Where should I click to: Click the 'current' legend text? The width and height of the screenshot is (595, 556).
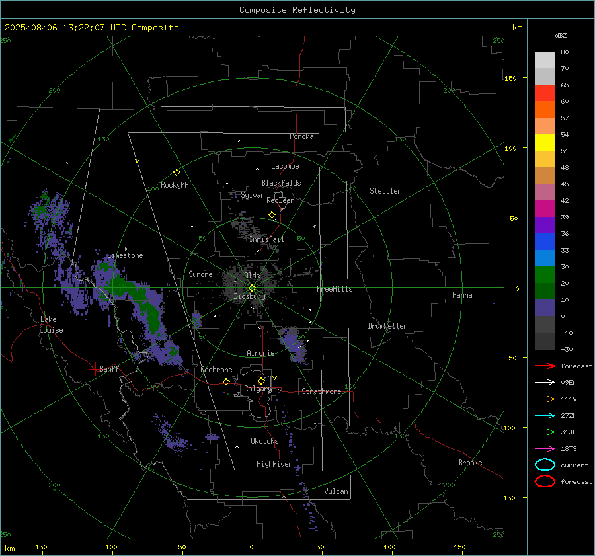[575, 465]
